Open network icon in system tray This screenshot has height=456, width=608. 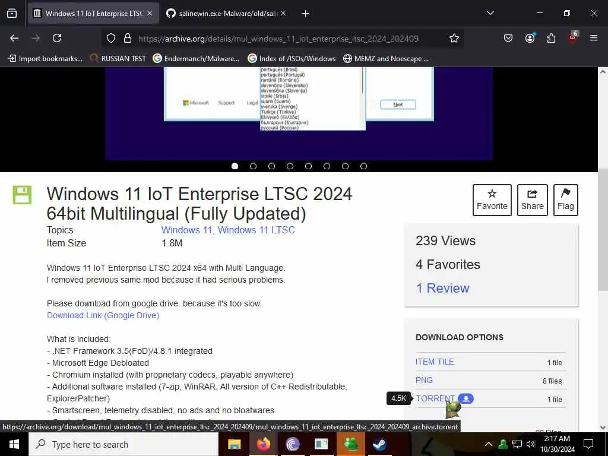coord(517,444)
